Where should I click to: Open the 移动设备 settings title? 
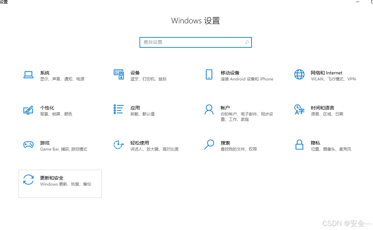pyautogui.click(x=230, y=73)
